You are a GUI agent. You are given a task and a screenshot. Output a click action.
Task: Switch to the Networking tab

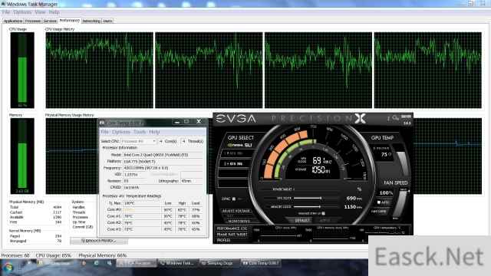(91, 21)
